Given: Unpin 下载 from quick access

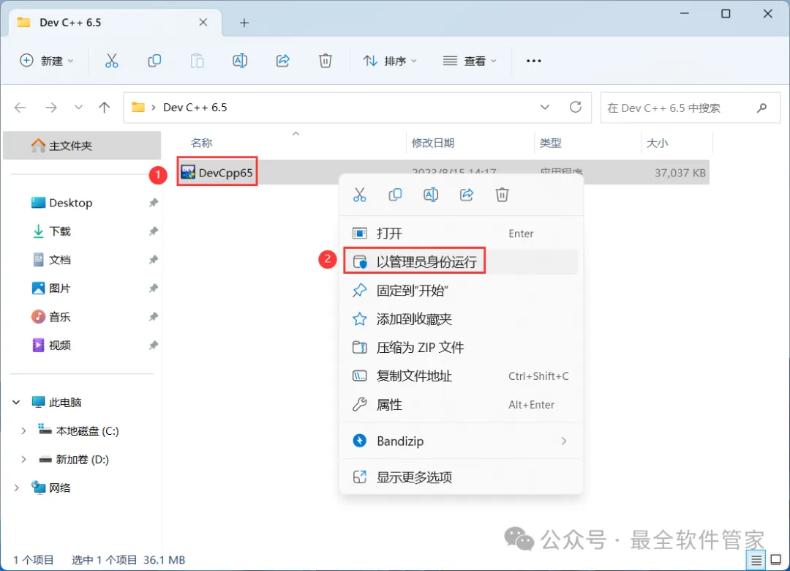Looking at the screenshot, I should (153, 231).
